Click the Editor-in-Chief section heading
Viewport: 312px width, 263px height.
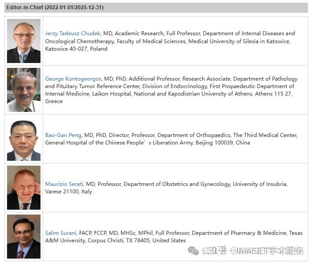(x=25, y=7)
